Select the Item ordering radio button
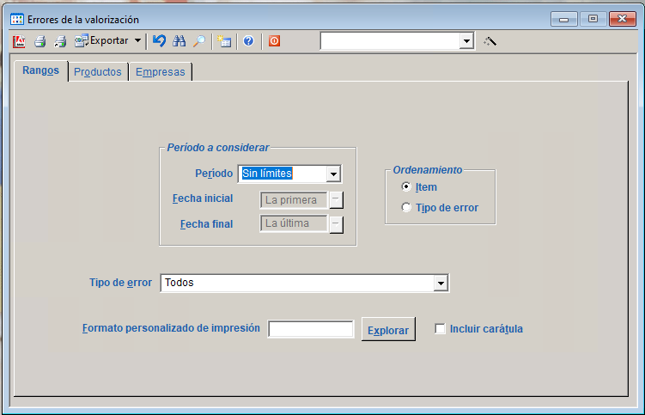Screen dimensions: 645x415 (x=406, y=187)
